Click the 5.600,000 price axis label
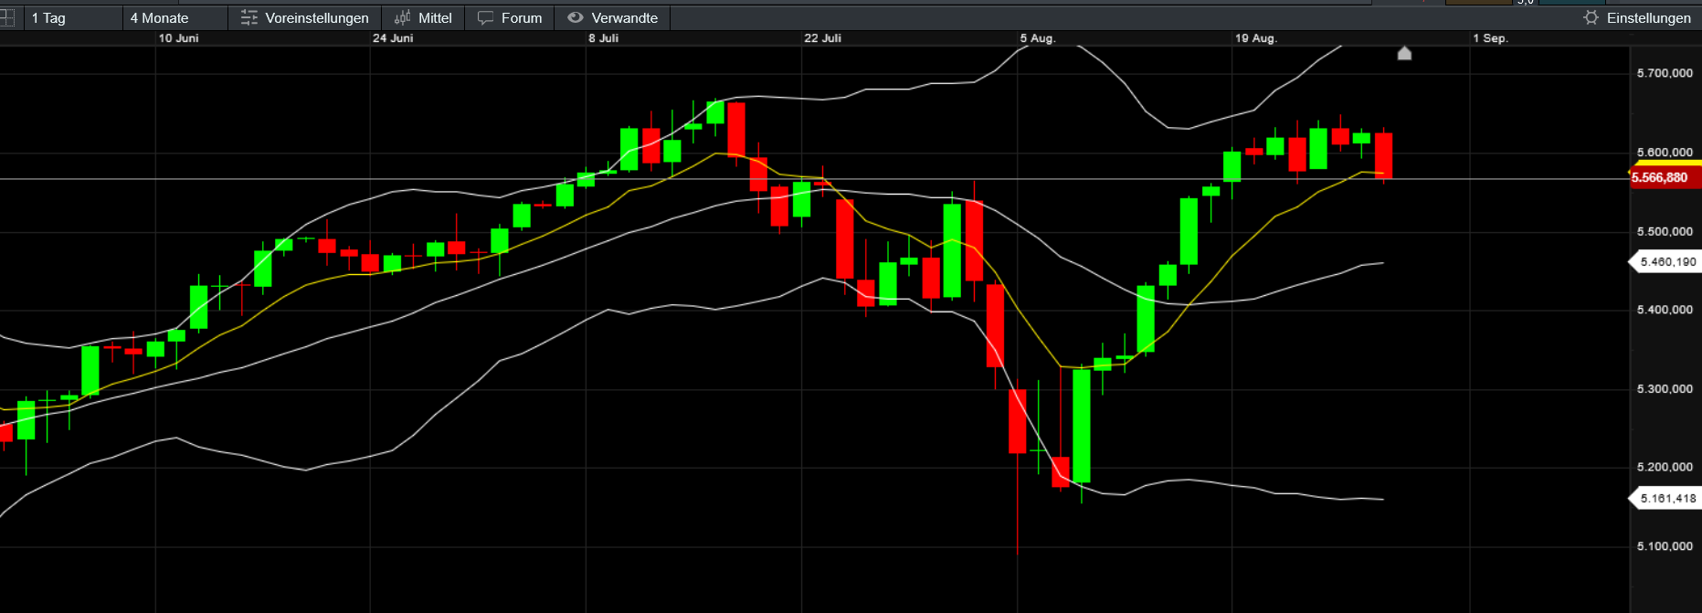Viewport: 1702px width, 613px height. tap(1665, 153)
